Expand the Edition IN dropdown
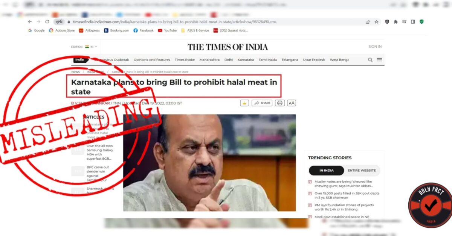This screenshot has width=452, height=236. [x=84, y=47]
